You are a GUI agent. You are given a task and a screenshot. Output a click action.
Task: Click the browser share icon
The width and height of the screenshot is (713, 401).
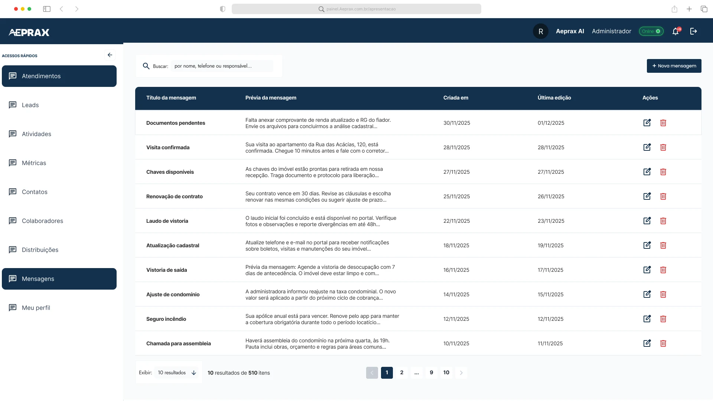tap(674, 9)
